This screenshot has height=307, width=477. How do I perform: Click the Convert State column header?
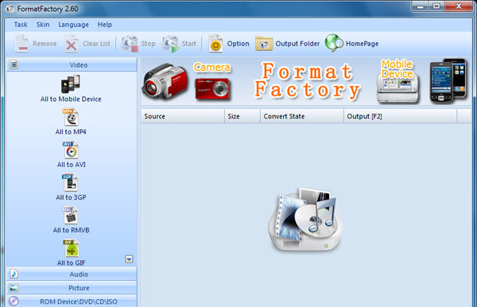point(302,116)
